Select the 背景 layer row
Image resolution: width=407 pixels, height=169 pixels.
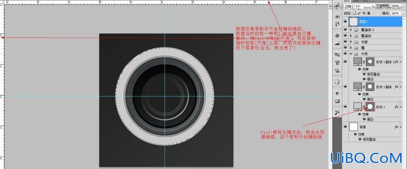click(x=372, y=127)
